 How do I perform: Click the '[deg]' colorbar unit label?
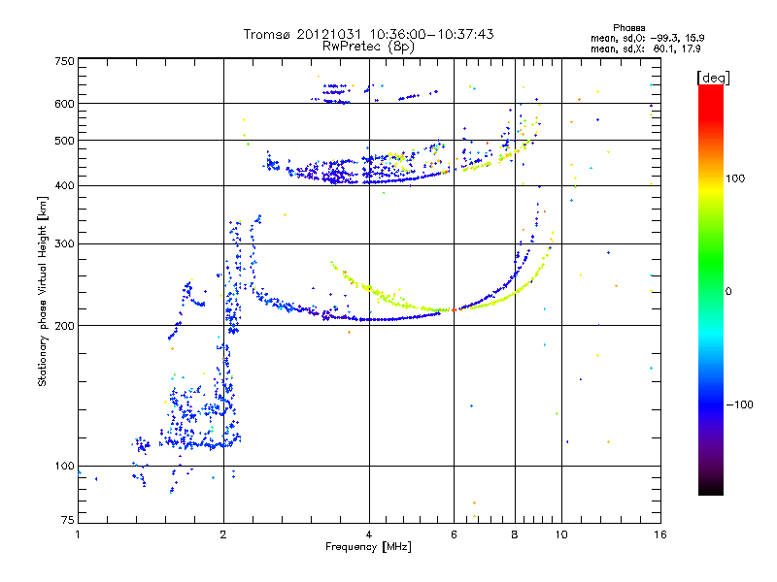tap(713, 78)
